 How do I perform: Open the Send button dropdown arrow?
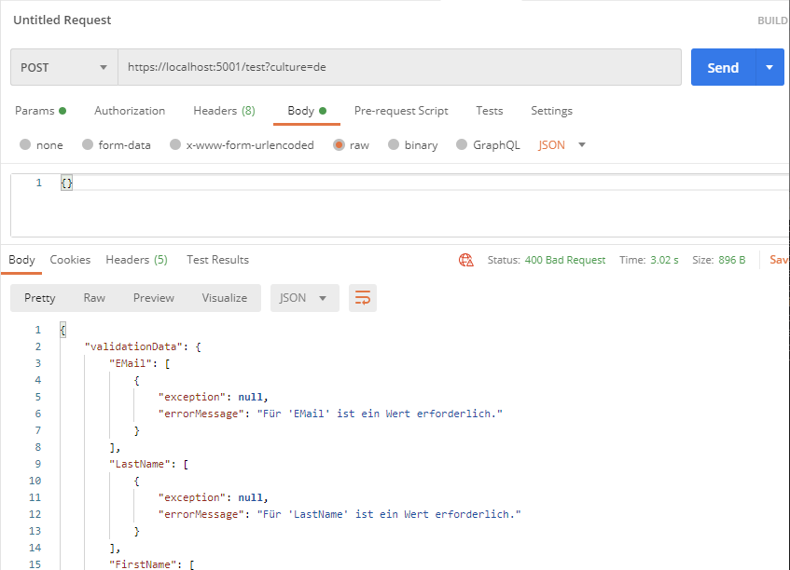[769, 67]
